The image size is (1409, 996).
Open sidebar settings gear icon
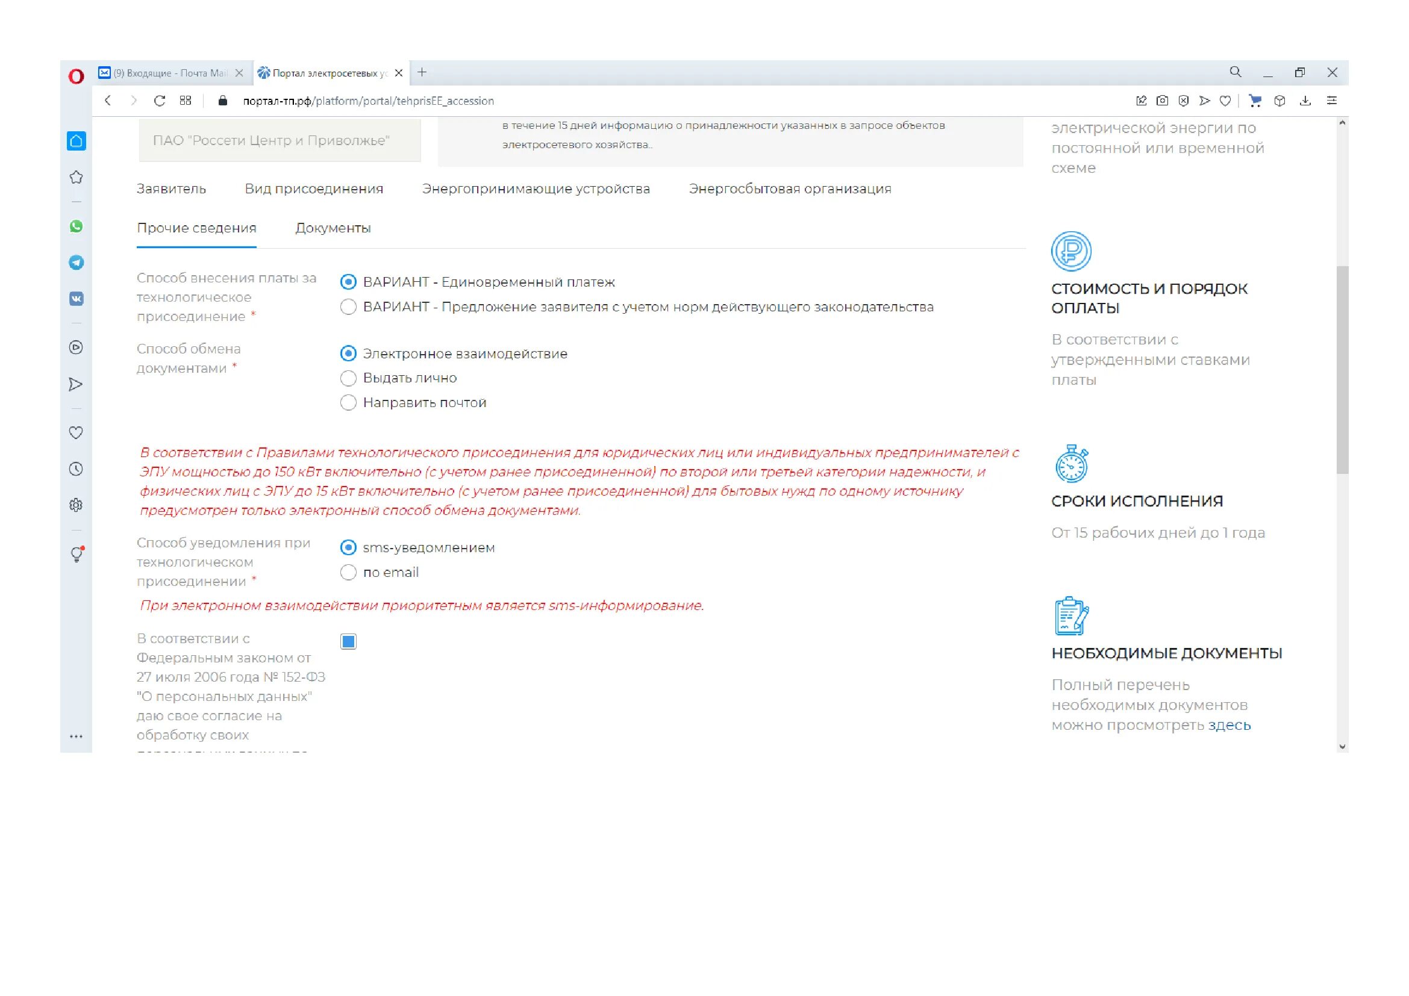(x=76, y=505)
